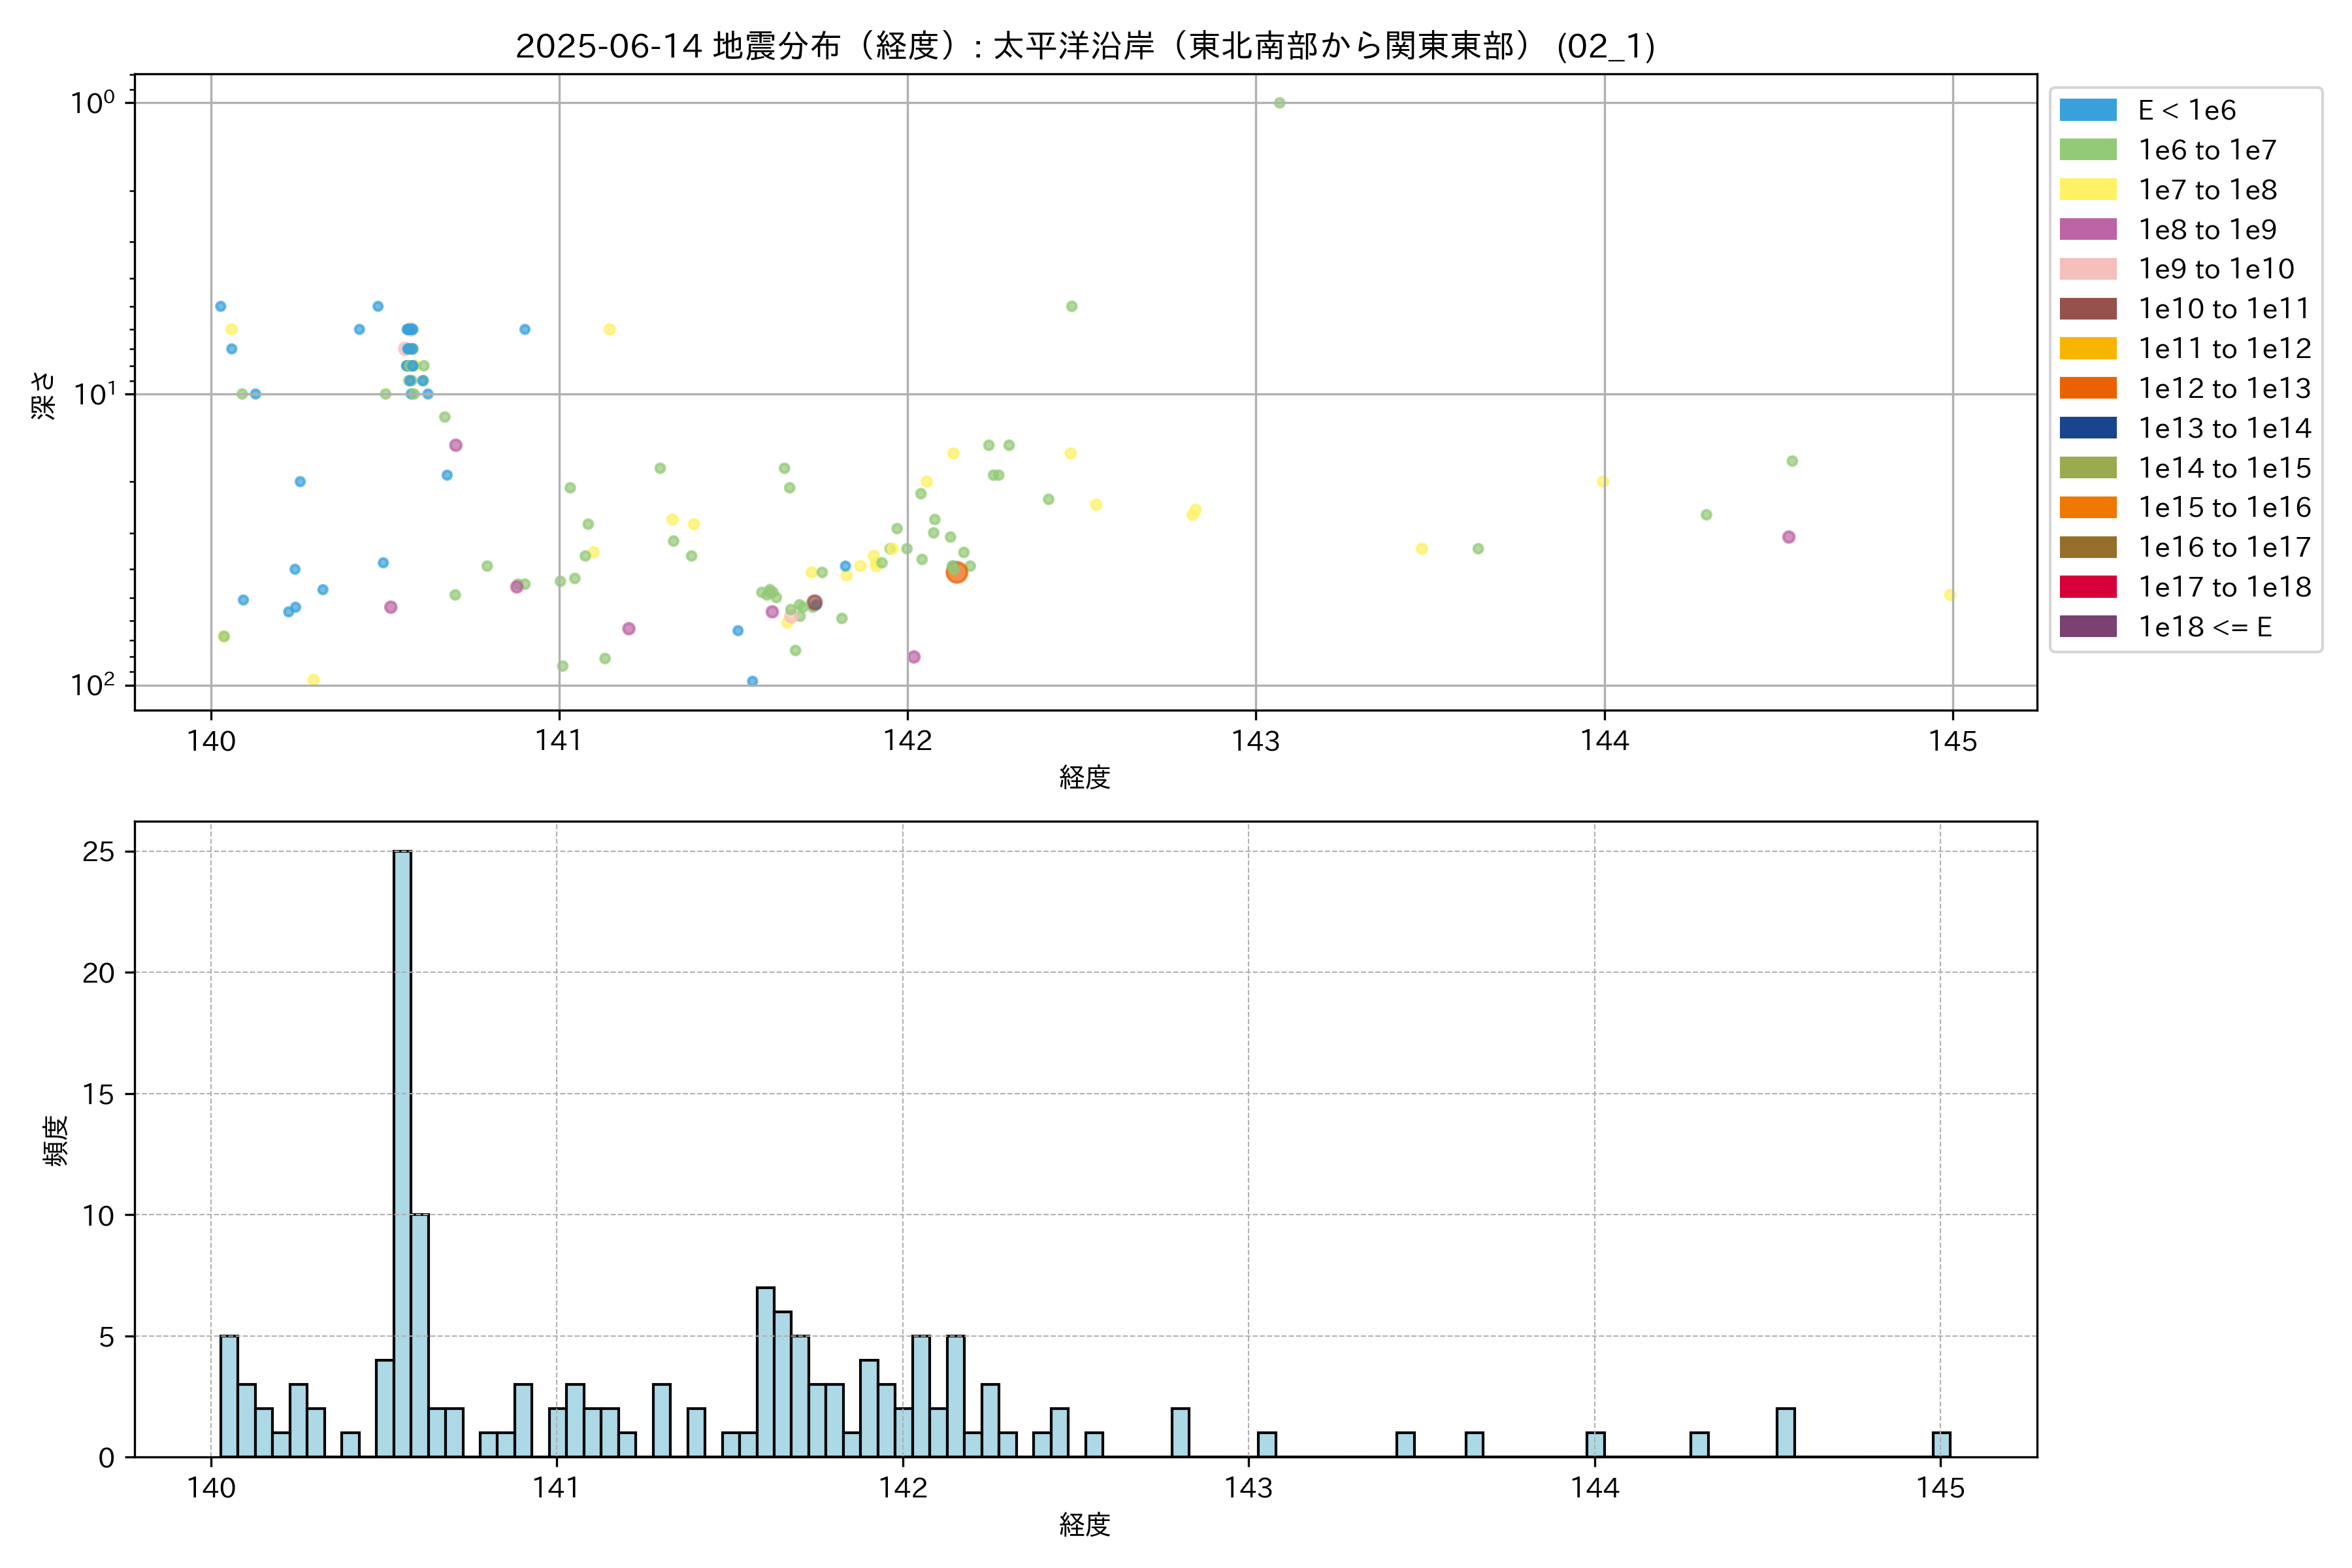Click the navy '1e13 to 1e14' legend swatch
The image size is (2352, 1568).
coord(2087,428)
